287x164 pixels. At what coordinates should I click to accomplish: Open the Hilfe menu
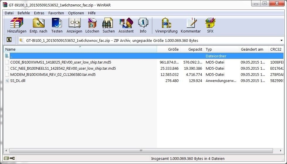tap(92, 13)
